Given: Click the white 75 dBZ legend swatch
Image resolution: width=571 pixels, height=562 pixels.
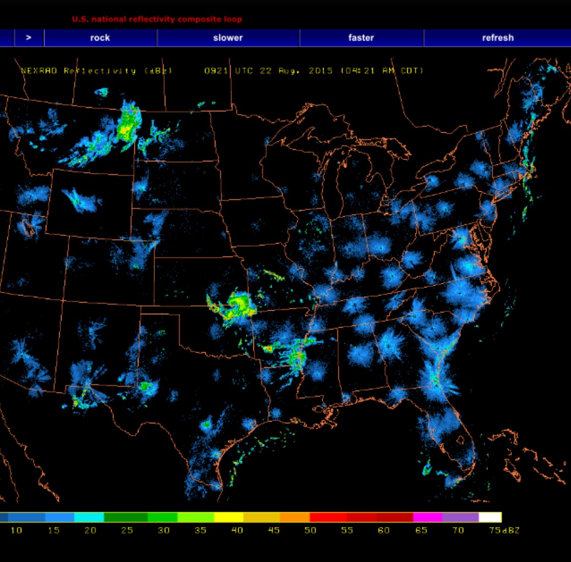Looking at the screenshot, I should click(x=490, y=517).
